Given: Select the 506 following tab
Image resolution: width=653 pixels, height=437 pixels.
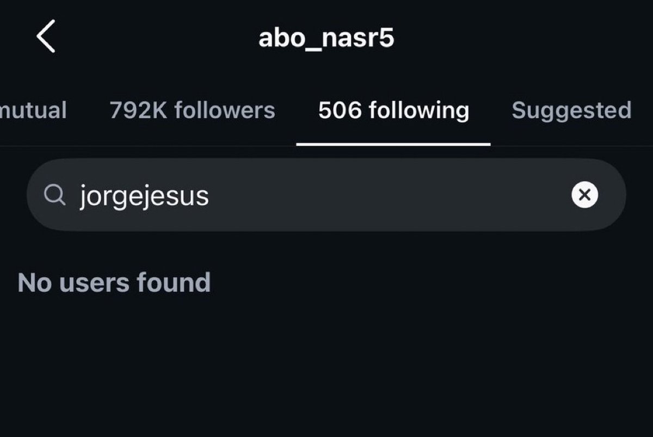Looking at the screenshot, I should click(393, 110).
